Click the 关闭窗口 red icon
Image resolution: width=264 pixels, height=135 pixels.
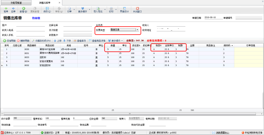coord(137,10)
